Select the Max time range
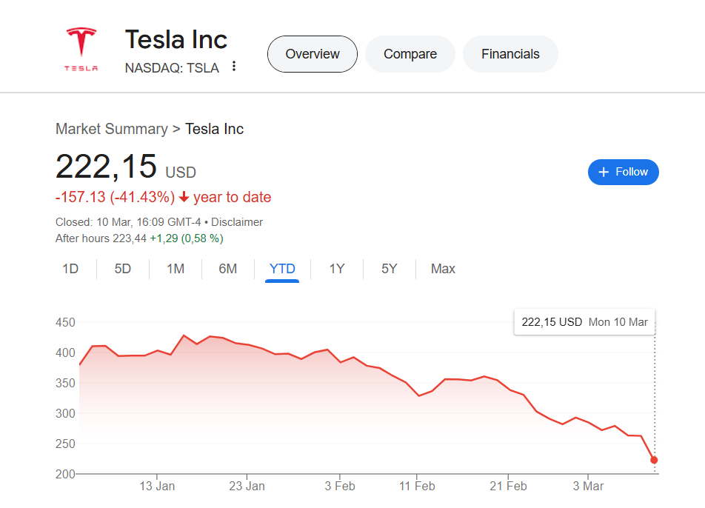Screen dimensions: 705x508 point(443,269)
